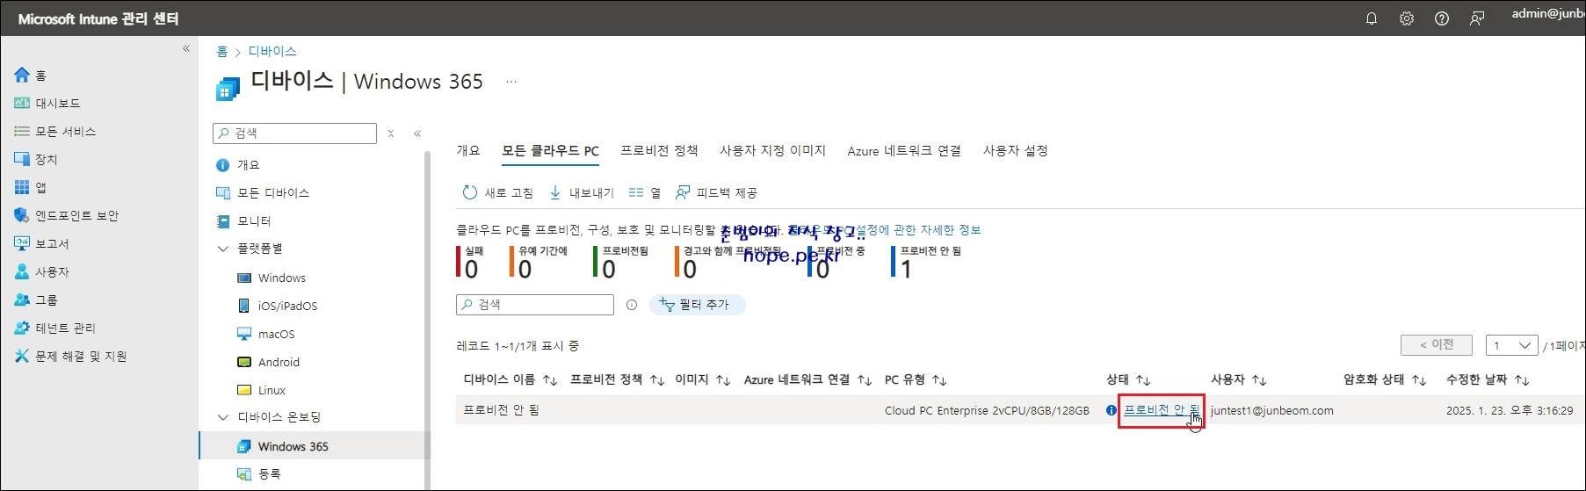Sort by PC 유형 column
1586x491 pixels.
pos(916,380)
